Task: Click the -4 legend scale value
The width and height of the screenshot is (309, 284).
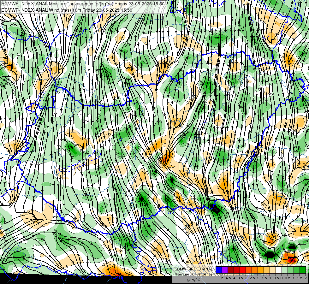Action: click(x=234, y=278)
